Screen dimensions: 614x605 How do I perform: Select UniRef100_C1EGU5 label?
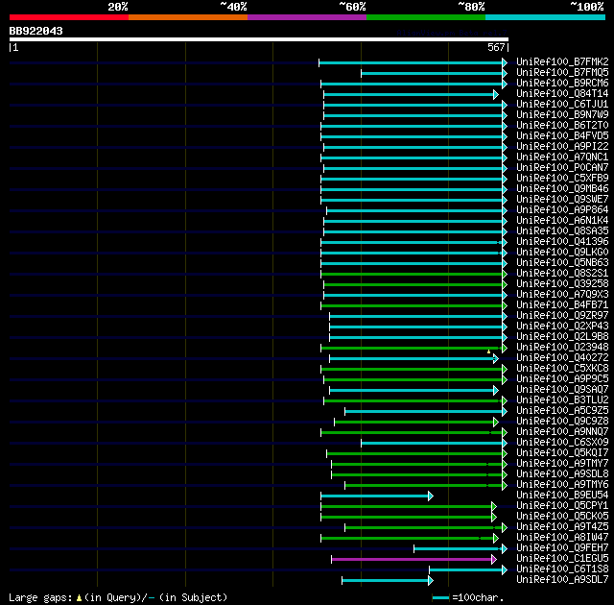(562, 559)
